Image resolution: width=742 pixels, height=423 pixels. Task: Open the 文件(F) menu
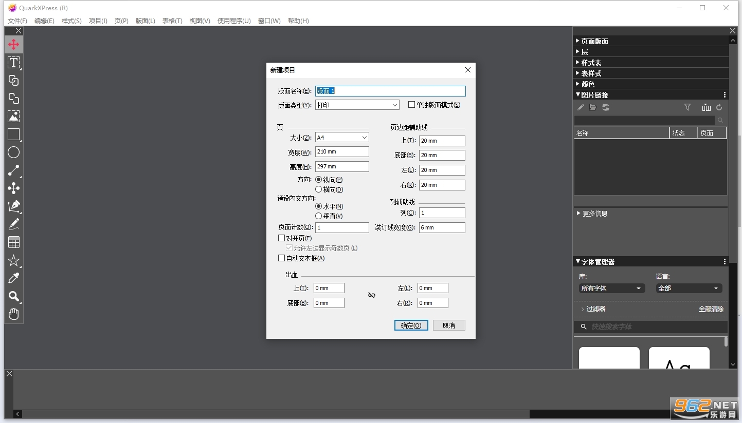click(17, 21)
